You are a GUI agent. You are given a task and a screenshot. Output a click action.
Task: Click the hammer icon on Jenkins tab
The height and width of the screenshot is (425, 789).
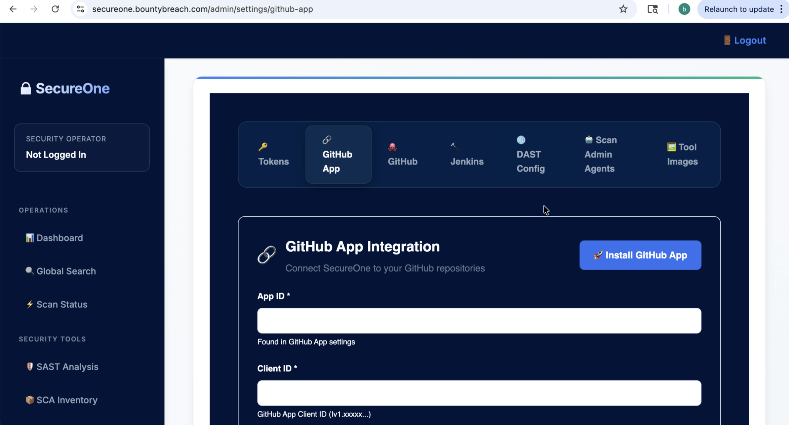pos(454,147)
